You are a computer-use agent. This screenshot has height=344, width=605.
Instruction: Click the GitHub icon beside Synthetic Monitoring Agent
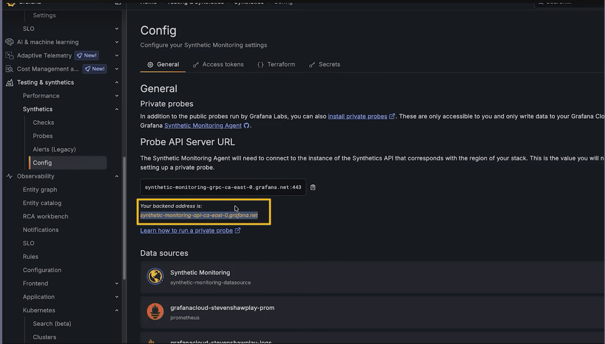(247, 126)
